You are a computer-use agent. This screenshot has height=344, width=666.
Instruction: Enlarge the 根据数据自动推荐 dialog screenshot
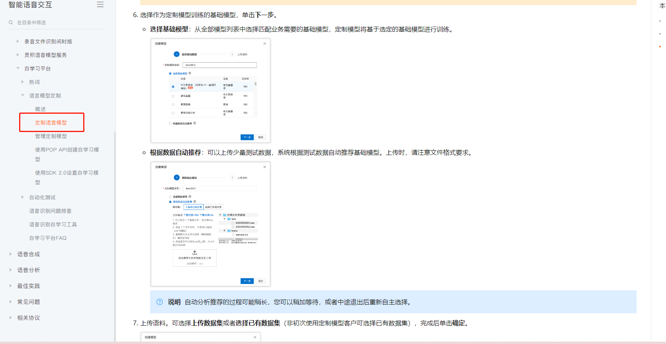point(211,224)
